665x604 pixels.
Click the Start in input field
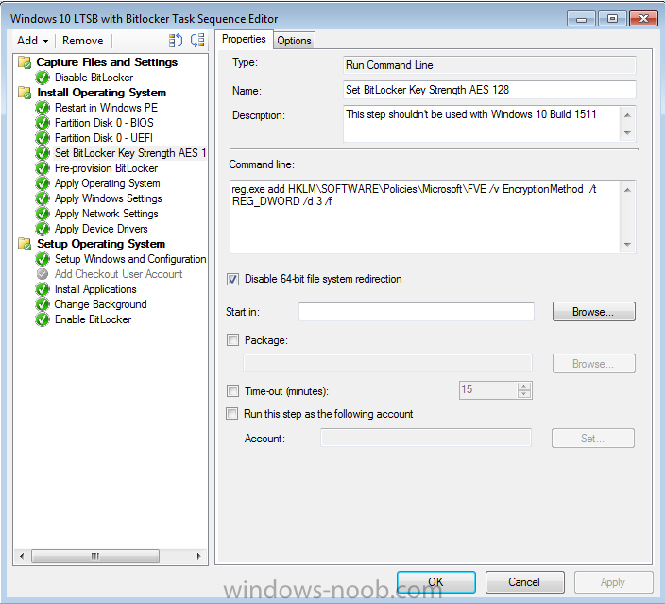click(417, 312)
